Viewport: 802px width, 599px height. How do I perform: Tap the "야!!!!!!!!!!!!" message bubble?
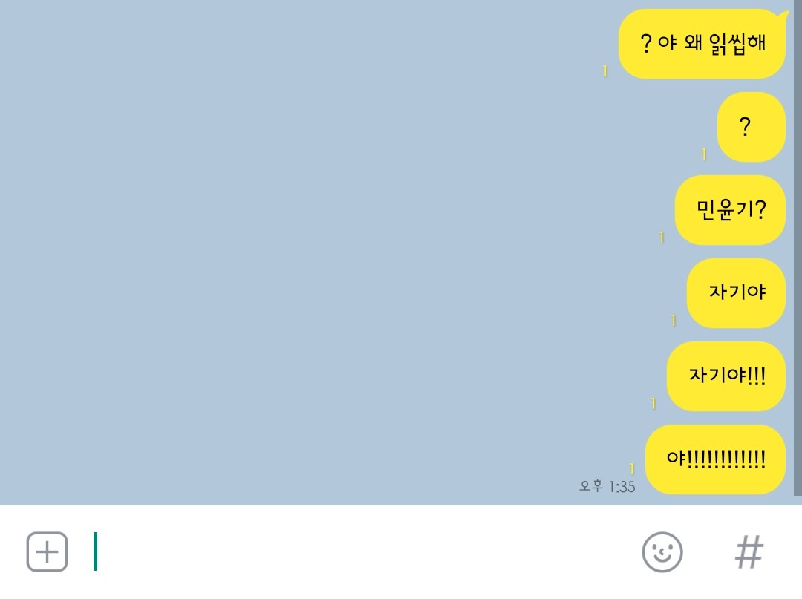point(715,459)
